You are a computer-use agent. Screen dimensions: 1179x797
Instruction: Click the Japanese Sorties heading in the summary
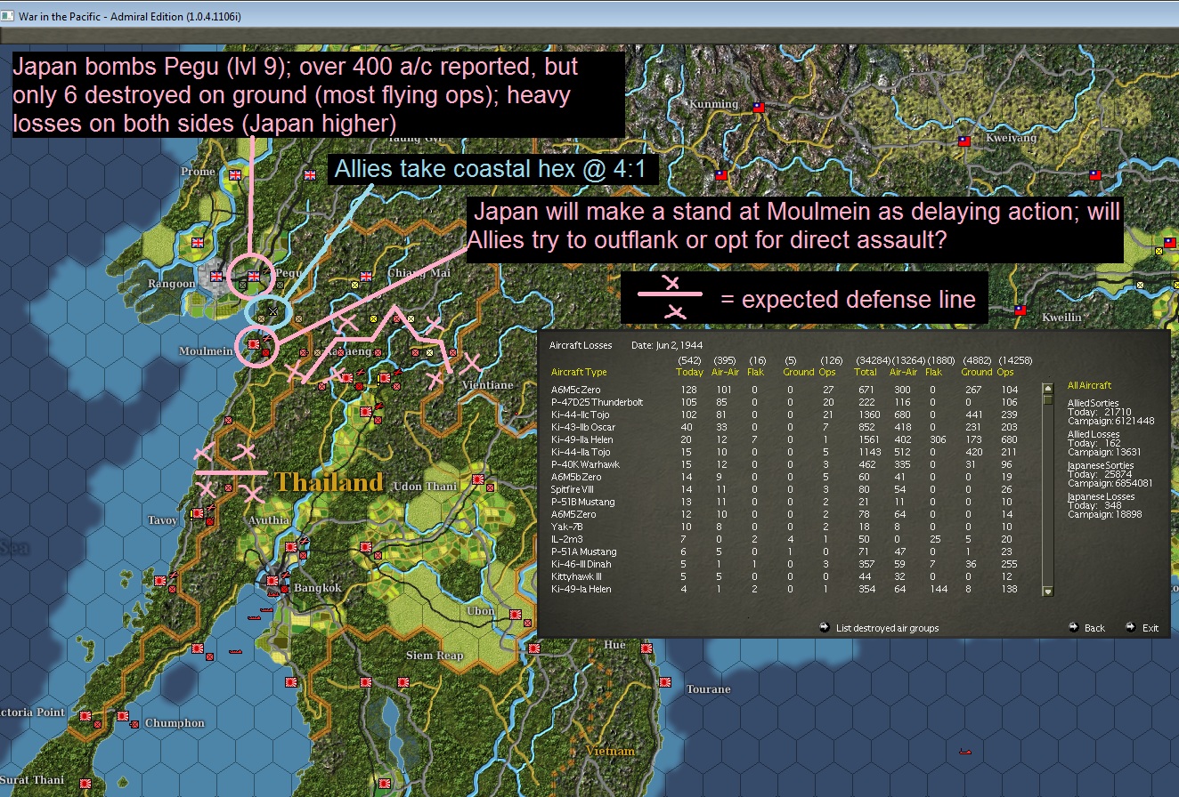point(1099,465)
